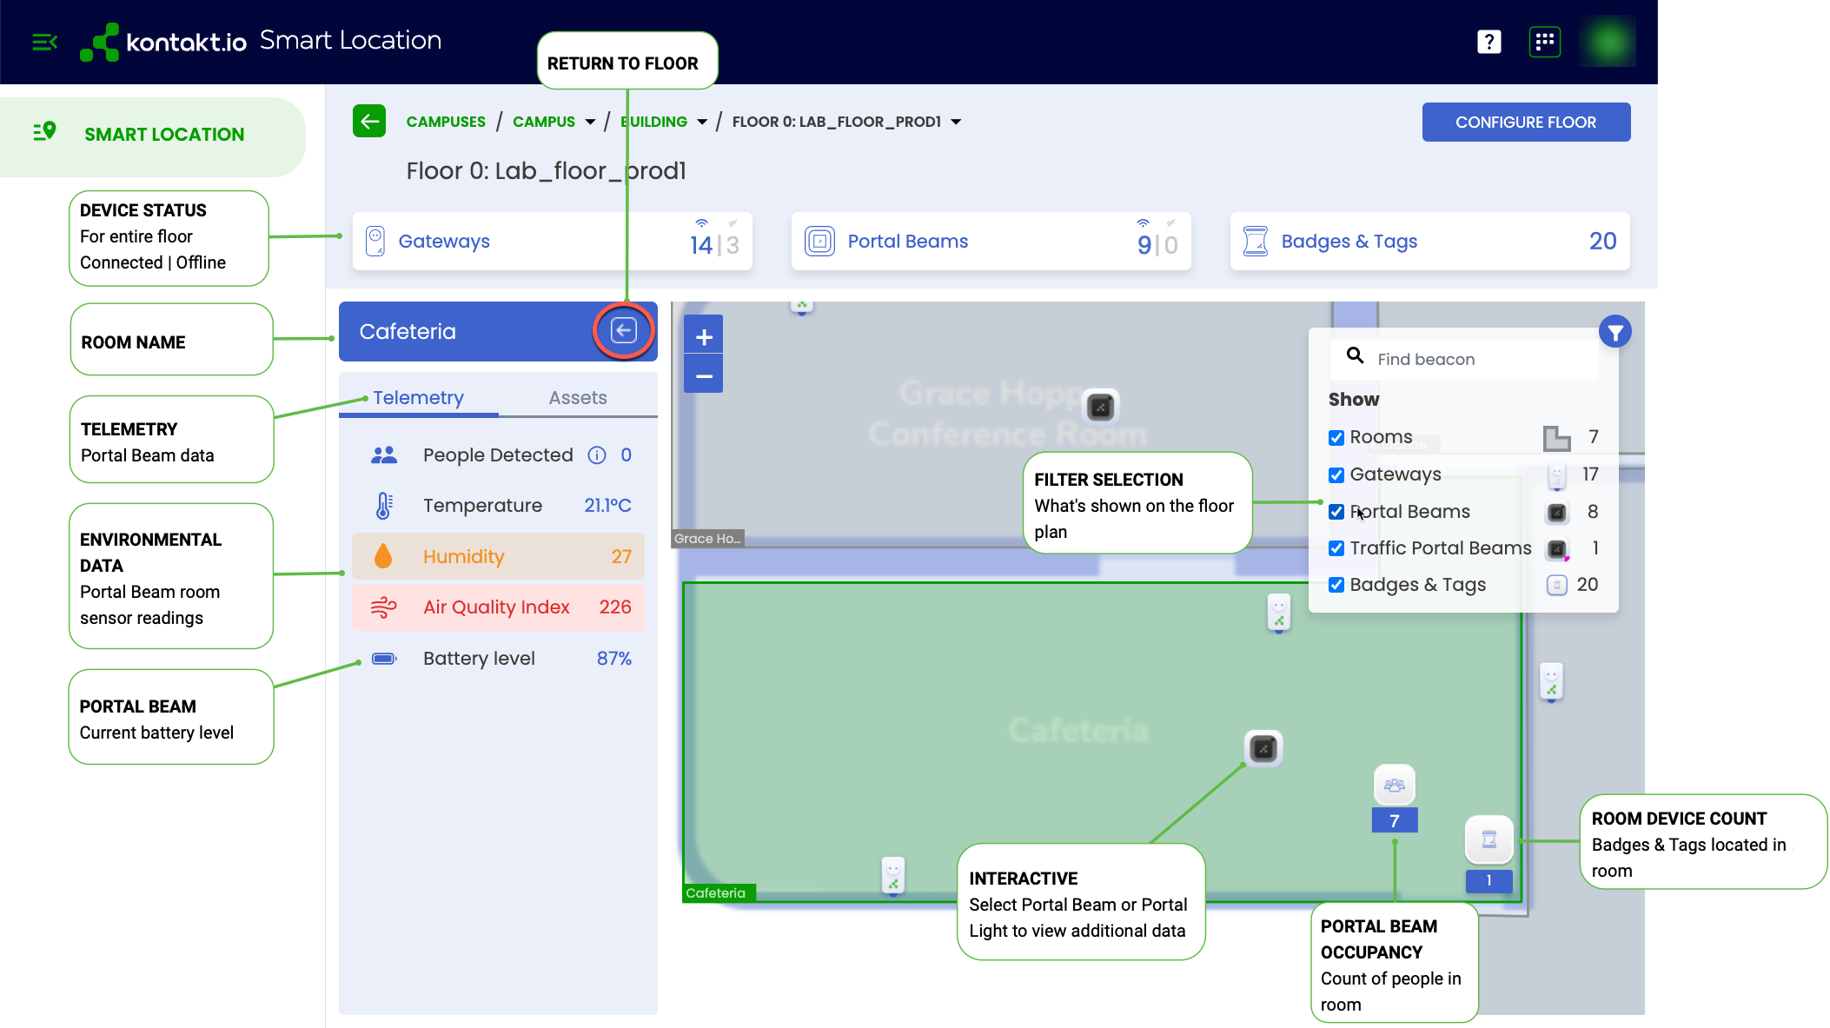Image resolution: width=1830 pixels, height=1028 pixels.
Task: Click the Grace Ho... room label on map
Action: point(707,539)
